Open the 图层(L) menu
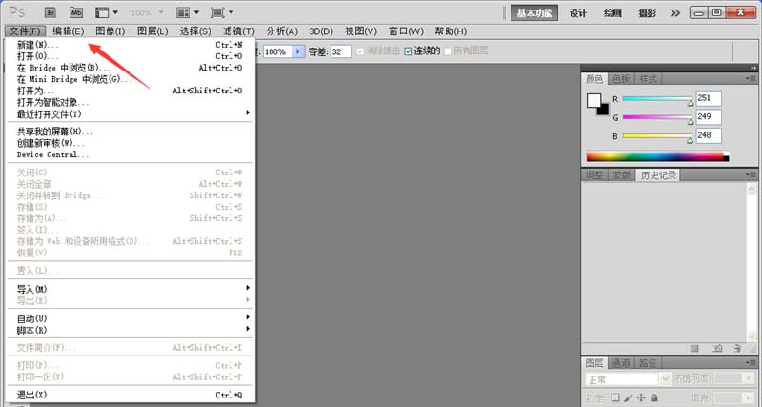 point(152,31)
